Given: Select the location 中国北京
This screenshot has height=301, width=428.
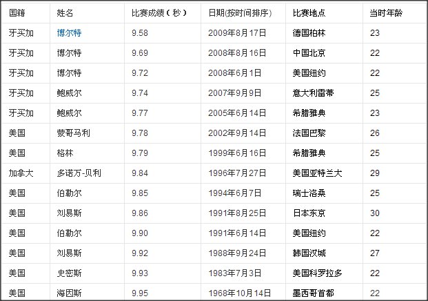Looking at the screenshot, I should point(309,53).
